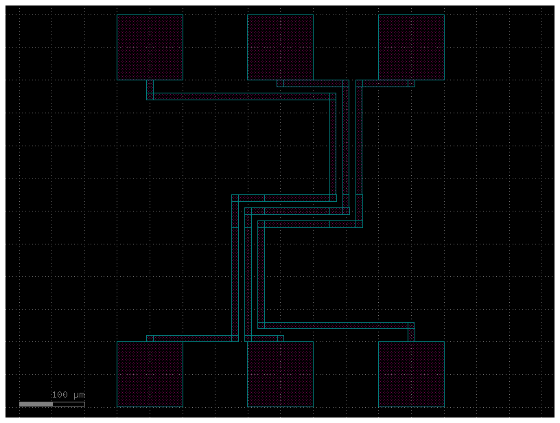Click the rightmost vertical trace in upper half
560x423 pixels.
(359, 144)
